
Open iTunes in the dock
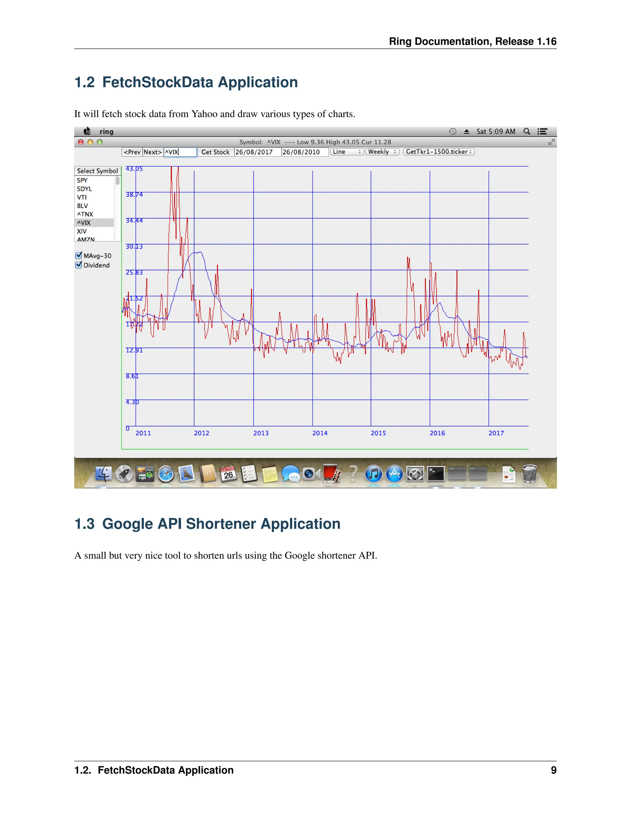click(x=373, y=474)
